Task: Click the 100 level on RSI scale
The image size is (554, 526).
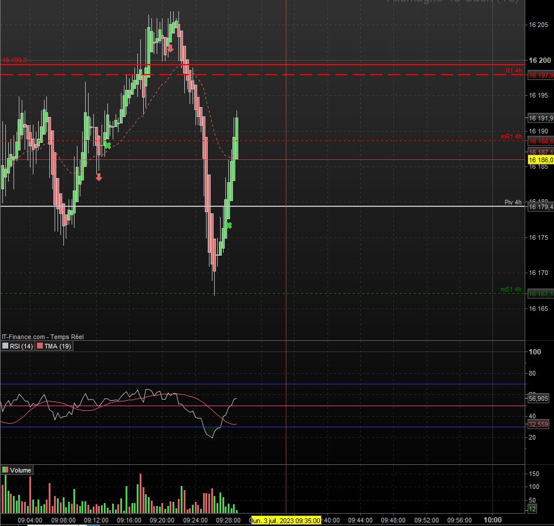Action: tap(535, 351)
